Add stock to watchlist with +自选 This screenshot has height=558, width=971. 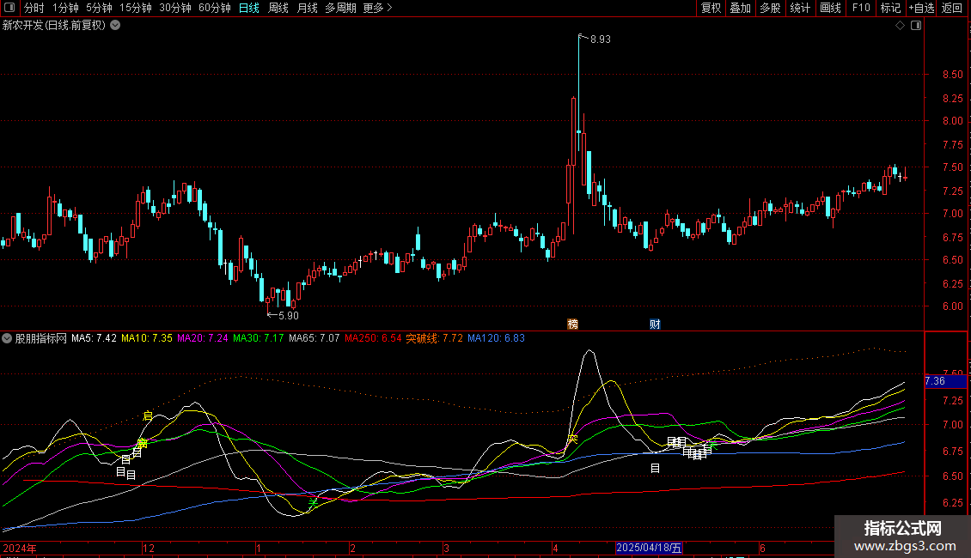tap(921, 8)
